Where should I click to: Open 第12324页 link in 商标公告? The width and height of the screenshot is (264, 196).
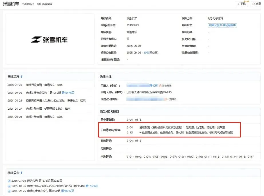[x=92, y=186]
